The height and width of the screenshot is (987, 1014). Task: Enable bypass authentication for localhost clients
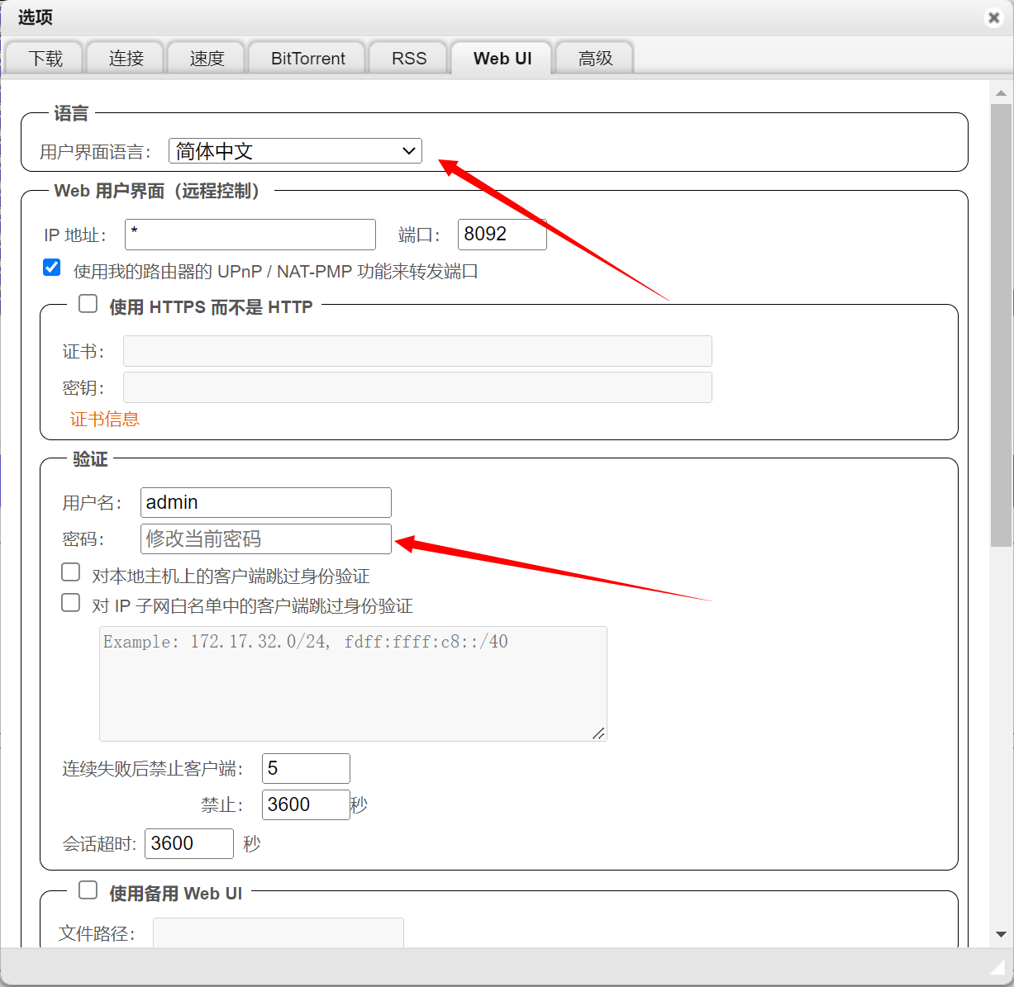[x=71, y=572]
